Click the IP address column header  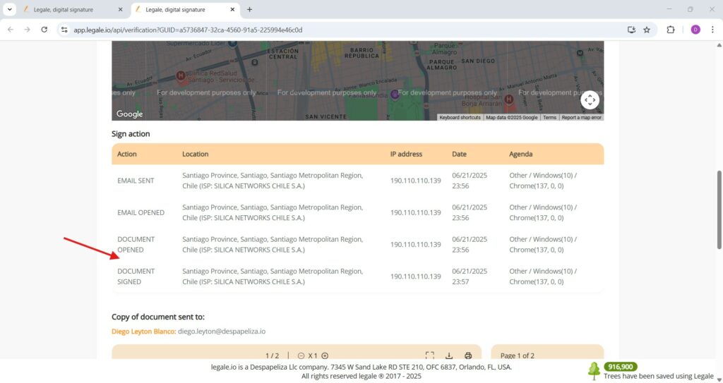406,154
